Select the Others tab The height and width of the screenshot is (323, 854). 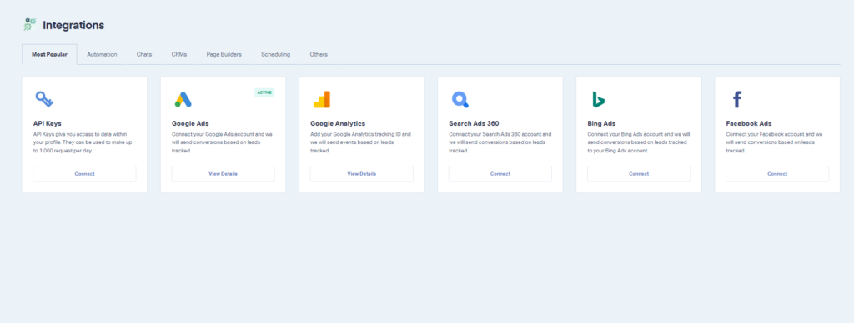point(319,54)
